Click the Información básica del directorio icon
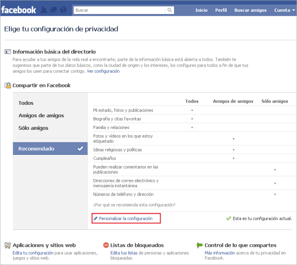The image size is (297, 265). click(8, 52)
